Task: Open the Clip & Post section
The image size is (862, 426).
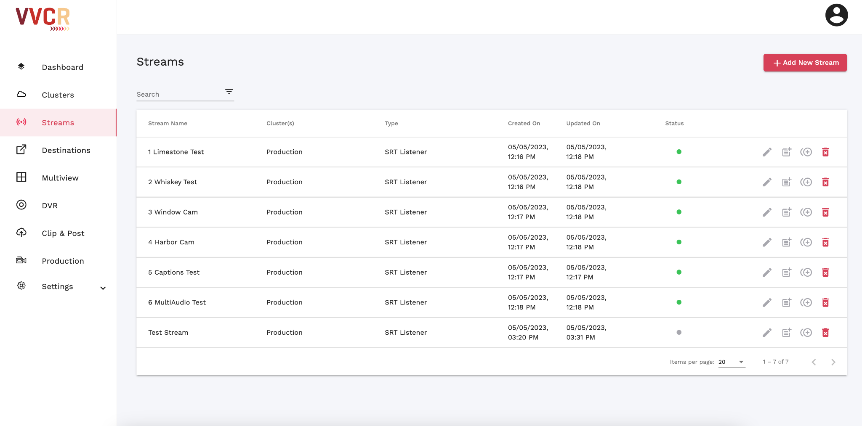Action: tap(63, 233)
